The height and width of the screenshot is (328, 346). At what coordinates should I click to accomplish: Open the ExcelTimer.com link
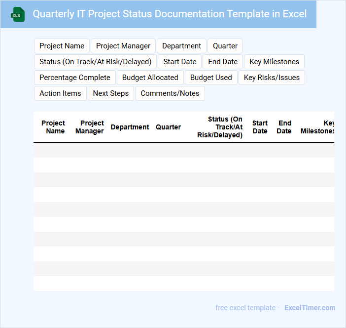[310, 308]
